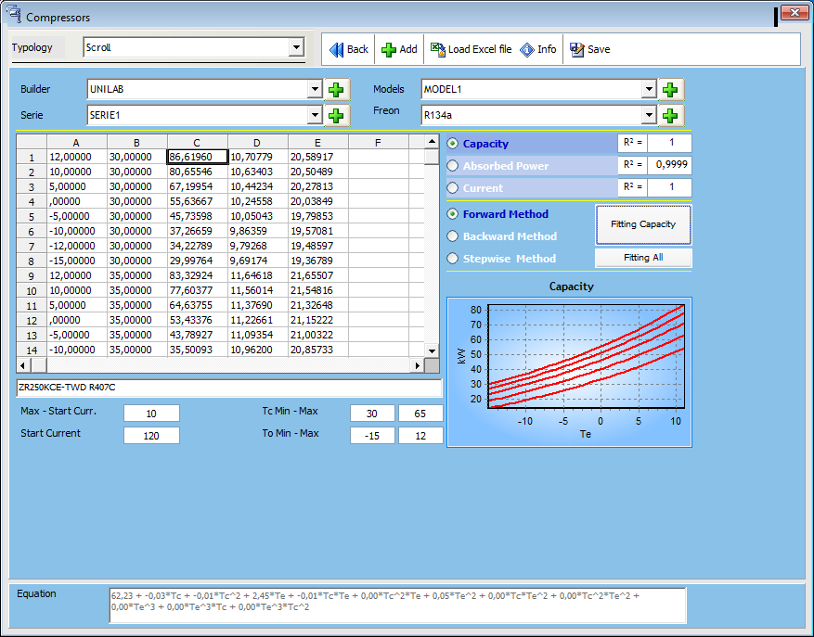The image size is (814, 637).
Task: Select column E header in the table
Action: point(317,142)
